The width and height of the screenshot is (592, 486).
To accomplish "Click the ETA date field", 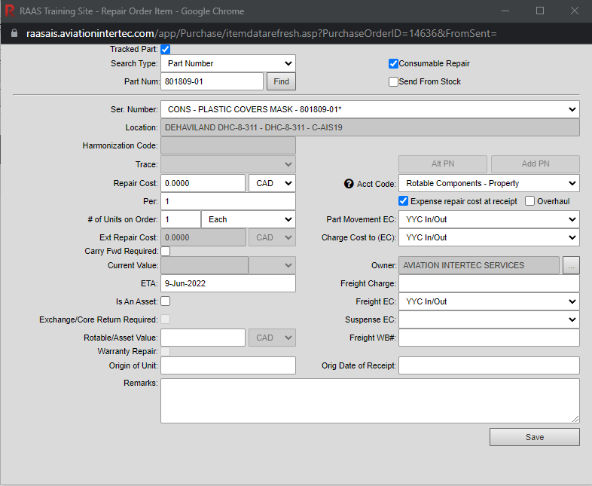I will tap(227, 283).
